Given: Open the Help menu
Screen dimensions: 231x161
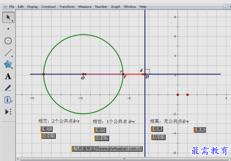Looking at the screenshot, I should (x=143, y=7).
